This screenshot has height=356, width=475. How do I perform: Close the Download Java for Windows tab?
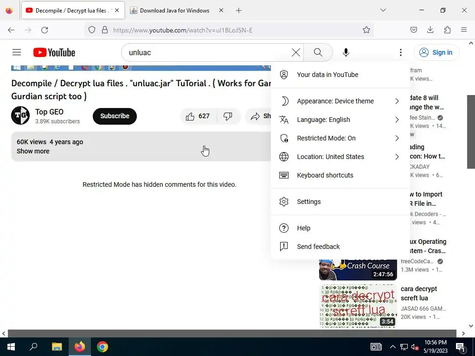221,11
